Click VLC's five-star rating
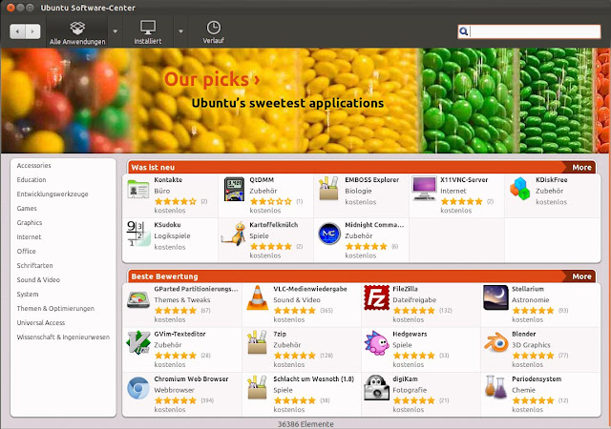This screenshot has height=429, width=611. pyautogui.click(x=295, y=311)
